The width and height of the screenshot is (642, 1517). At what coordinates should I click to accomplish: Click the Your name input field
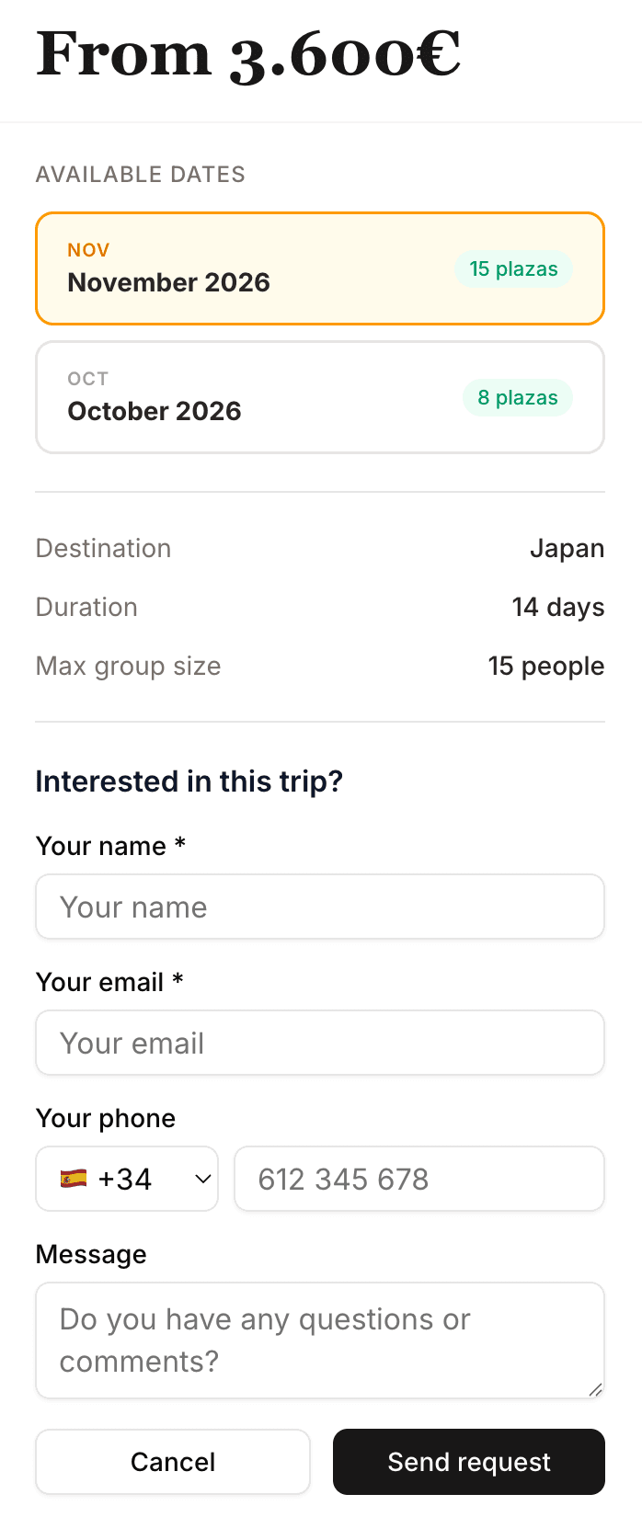tap(320, 907)
